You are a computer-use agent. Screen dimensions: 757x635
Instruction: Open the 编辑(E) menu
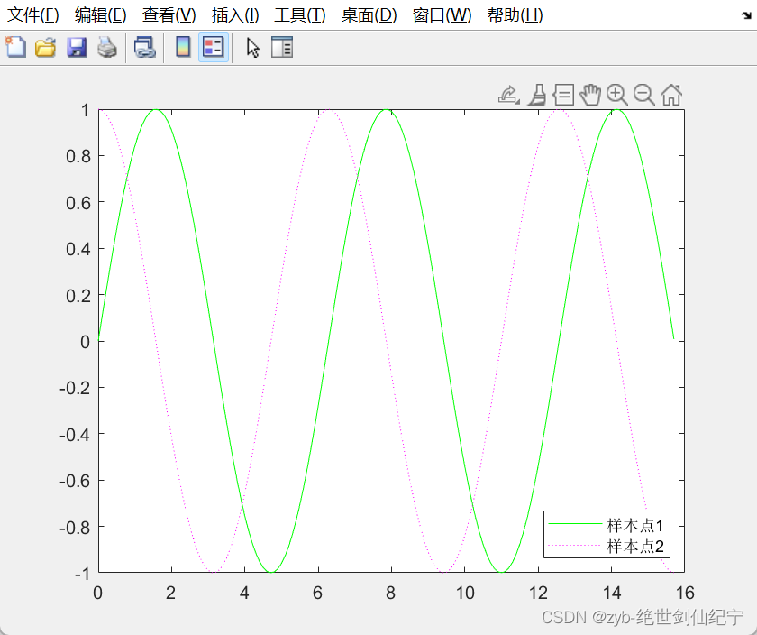click(x=100, y=15)
